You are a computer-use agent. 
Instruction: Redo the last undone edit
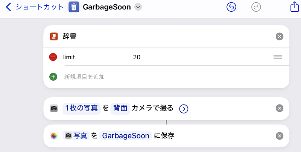pyautogui.click(x=256, y=7)
